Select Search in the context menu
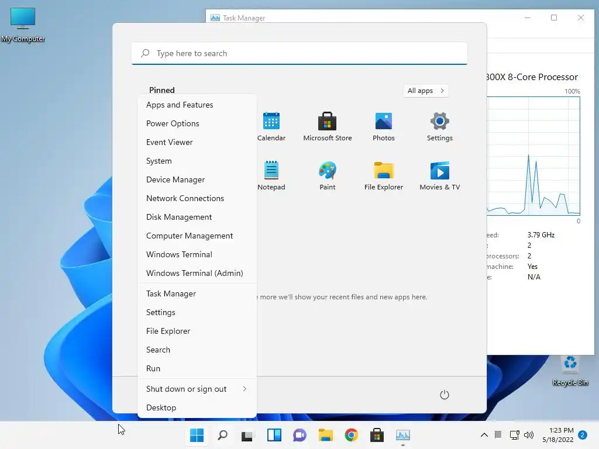 [197, 350]
